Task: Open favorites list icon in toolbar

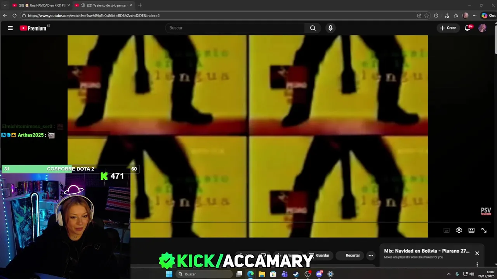Action: pyautogui.click(x=456, y=15)
